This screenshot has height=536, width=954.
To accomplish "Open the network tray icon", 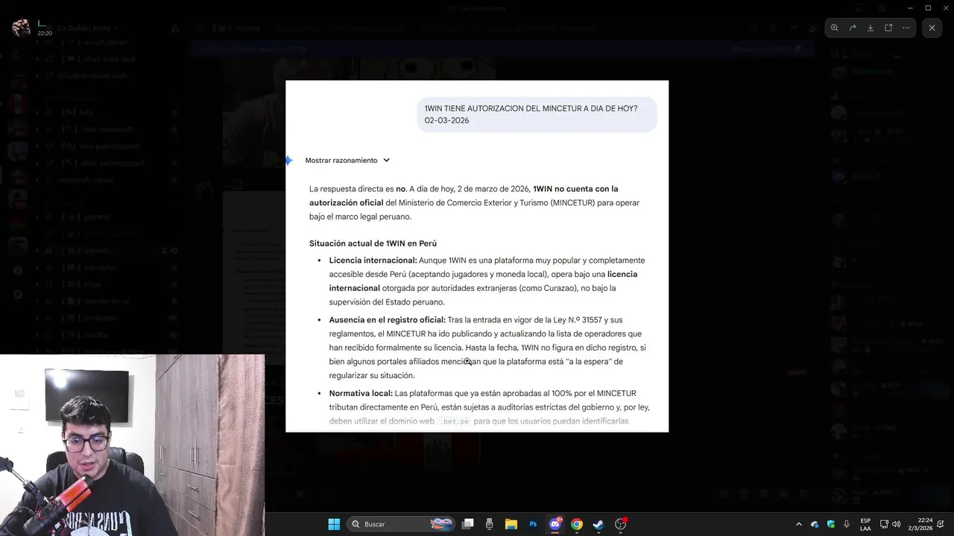I will (884, 524).
